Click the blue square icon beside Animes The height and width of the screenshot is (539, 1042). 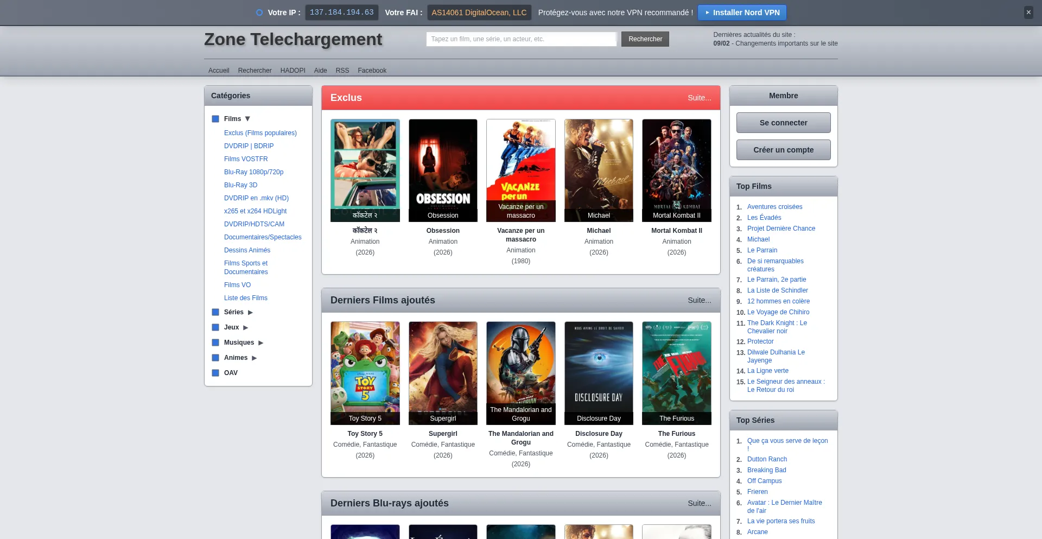tap(215, 358)
